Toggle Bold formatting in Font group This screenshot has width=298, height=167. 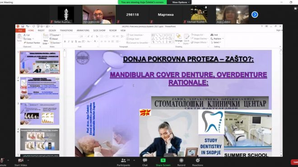[65, 41]
